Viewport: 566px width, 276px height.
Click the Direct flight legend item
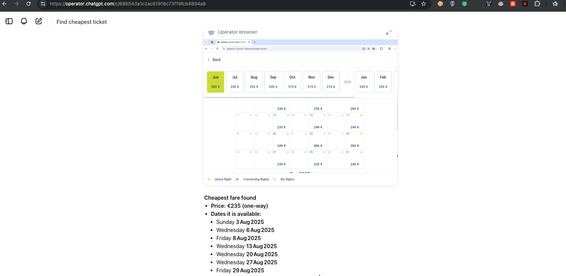coord(219,180)
